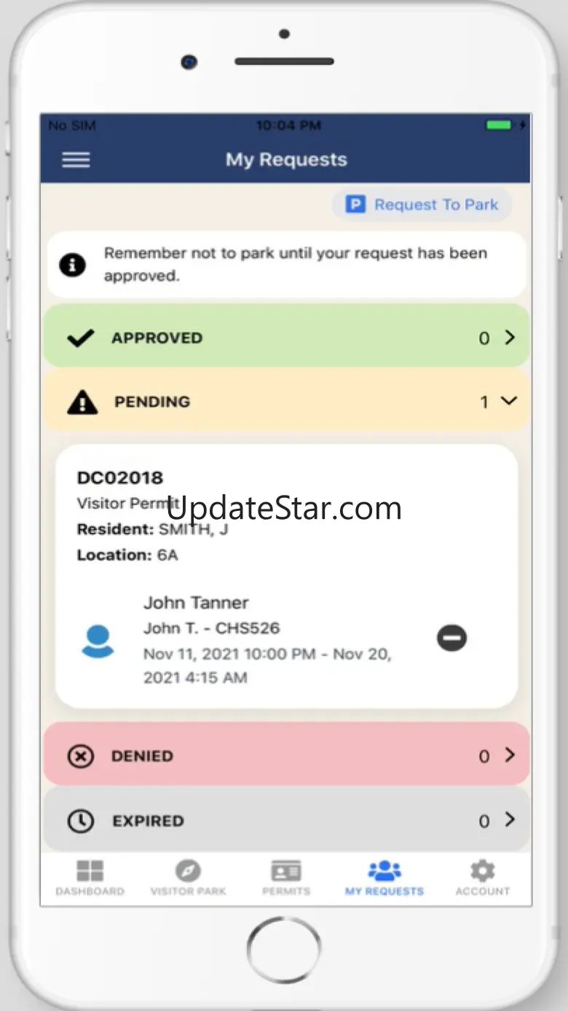The image size is (568, 1011).
Task: Expand the Denied section chevron
Action: pos(510,755)
